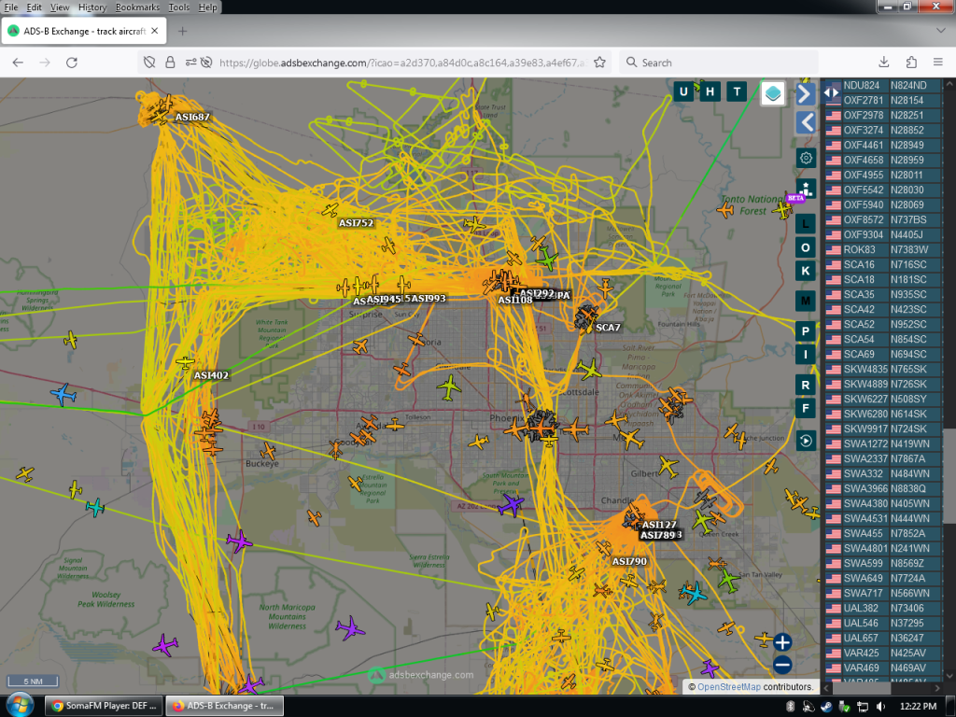This screenshot has width=956, height=717.
Task: Toggle the M button on map
Action: [806, 301]
